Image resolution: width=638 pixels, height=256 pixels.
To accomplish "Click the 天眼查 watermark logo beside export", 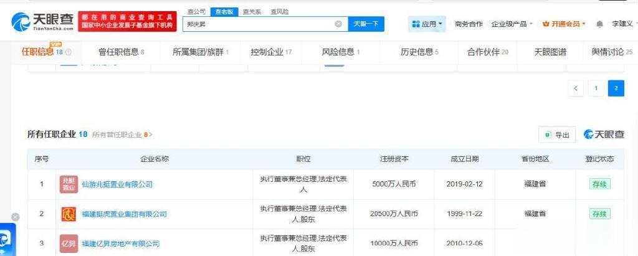I will [x=603, y=135].
